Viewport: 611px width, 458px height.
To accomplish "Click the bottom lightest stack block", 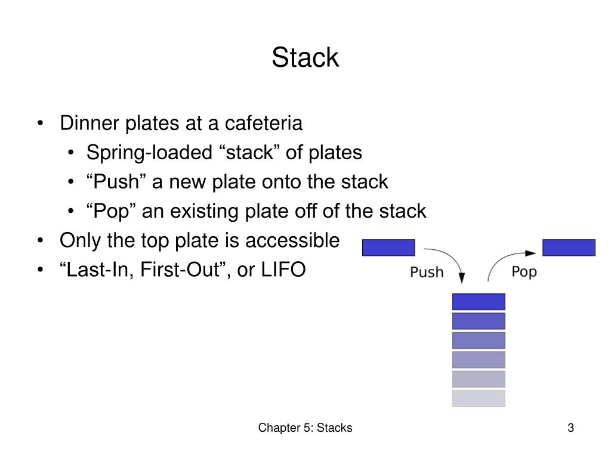I will pos(479,398).
